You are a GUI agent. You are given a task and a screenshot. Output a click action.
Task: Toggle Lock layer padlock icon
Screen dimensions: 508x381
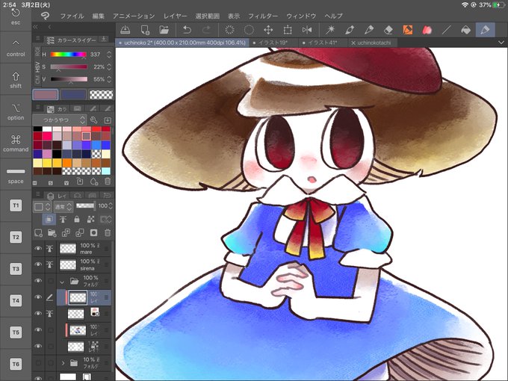77,220
